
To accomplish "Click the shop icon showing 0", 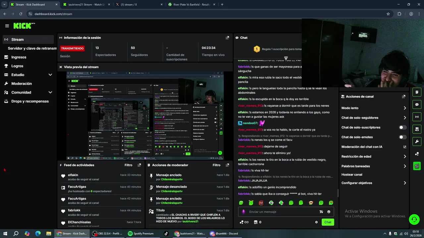I will coord(257,222).
